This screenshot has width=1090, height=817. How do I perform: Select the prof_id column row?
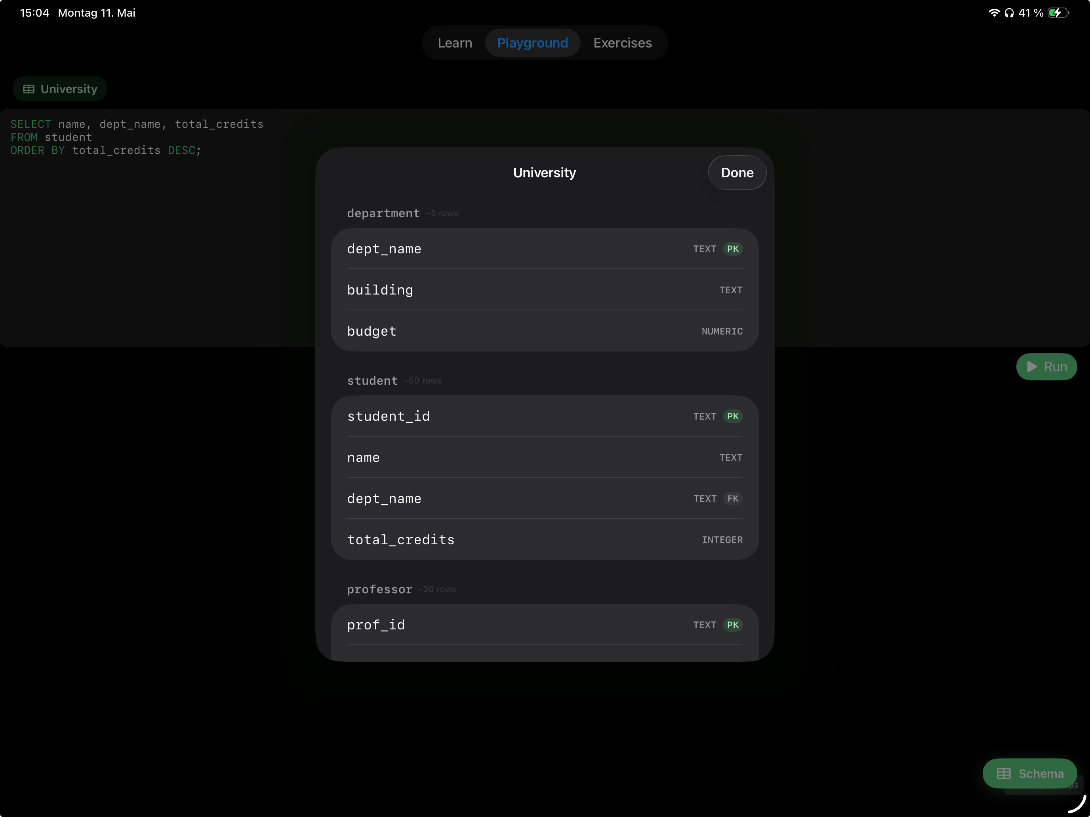coord(545,625)
